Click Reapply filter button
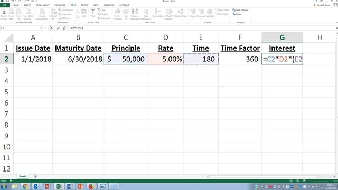338x190 pixels. (x=102, y=14)
